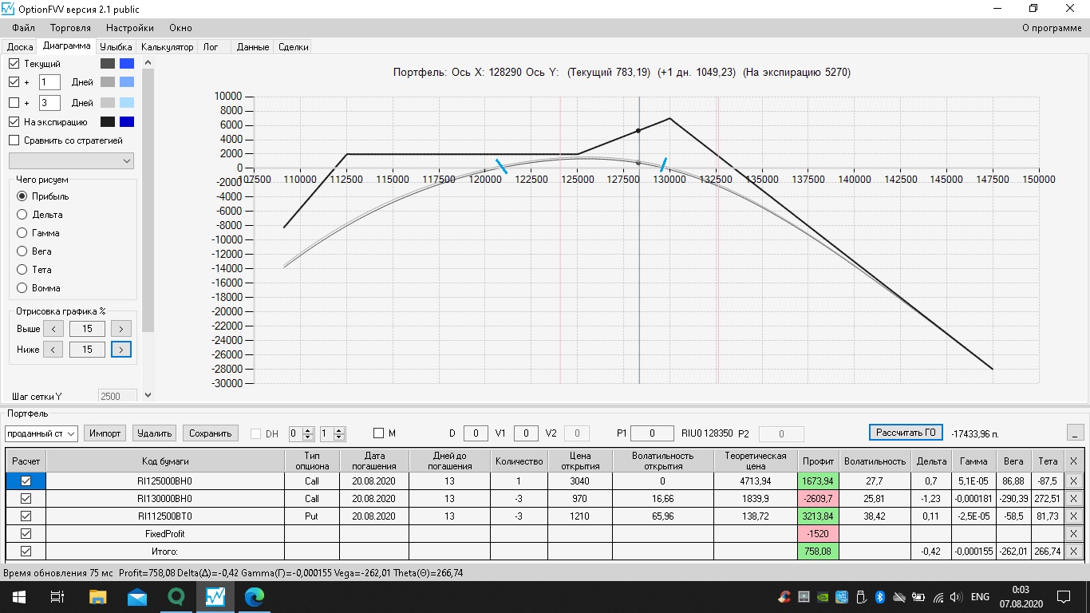Open the Windows Start menu
This screenshot has width=1090, height=613.
click(x=18, y=597)
